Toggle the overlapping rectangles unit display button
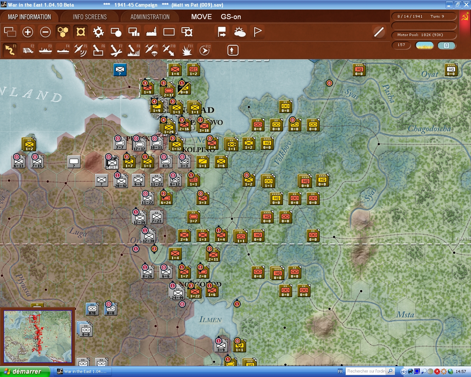This screenshot has width=471, height=377. [x=10, y=32]
